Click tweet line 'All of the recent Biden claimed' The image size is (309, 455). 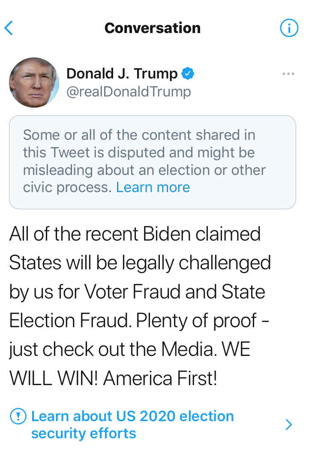135,234
